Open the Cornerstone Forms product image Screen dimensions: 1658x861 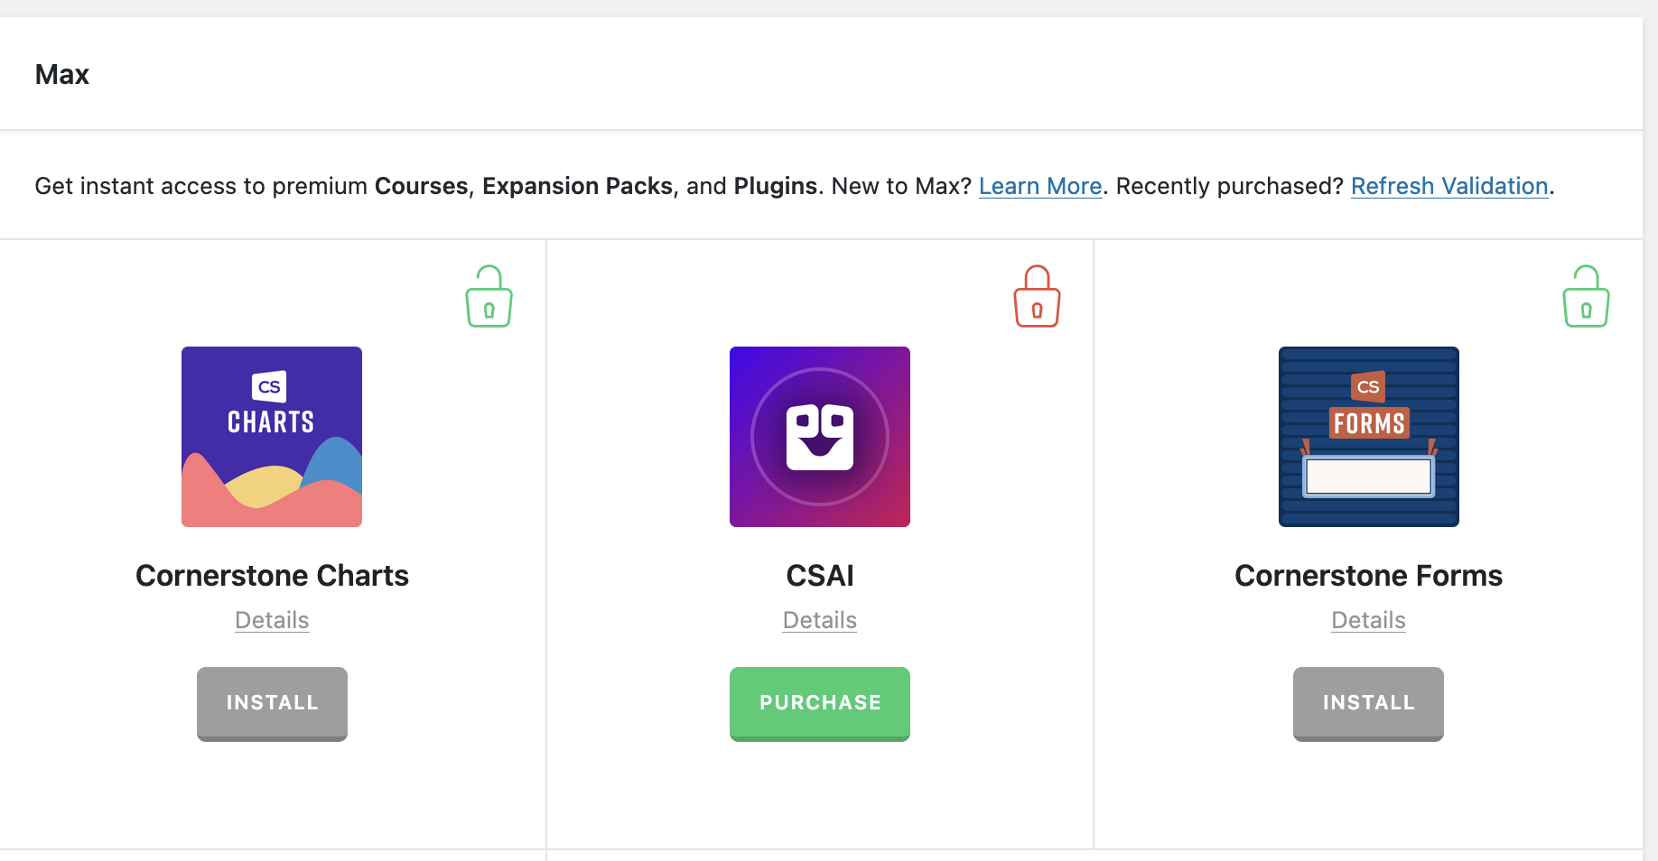1368,437
